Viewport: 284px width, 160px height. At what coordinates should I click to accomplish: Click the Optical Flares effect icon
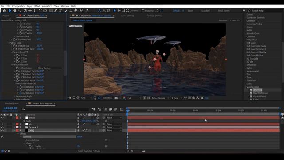pos(251,96)
